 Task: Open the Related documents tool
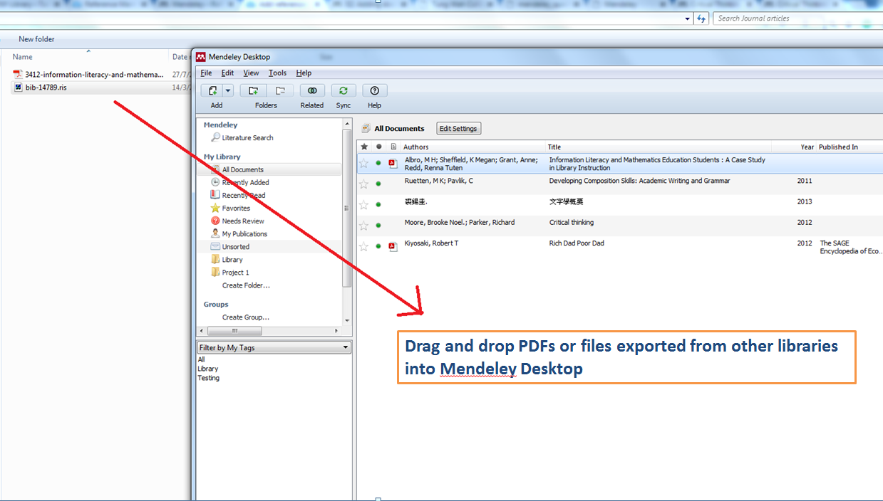tap(312, 90)
